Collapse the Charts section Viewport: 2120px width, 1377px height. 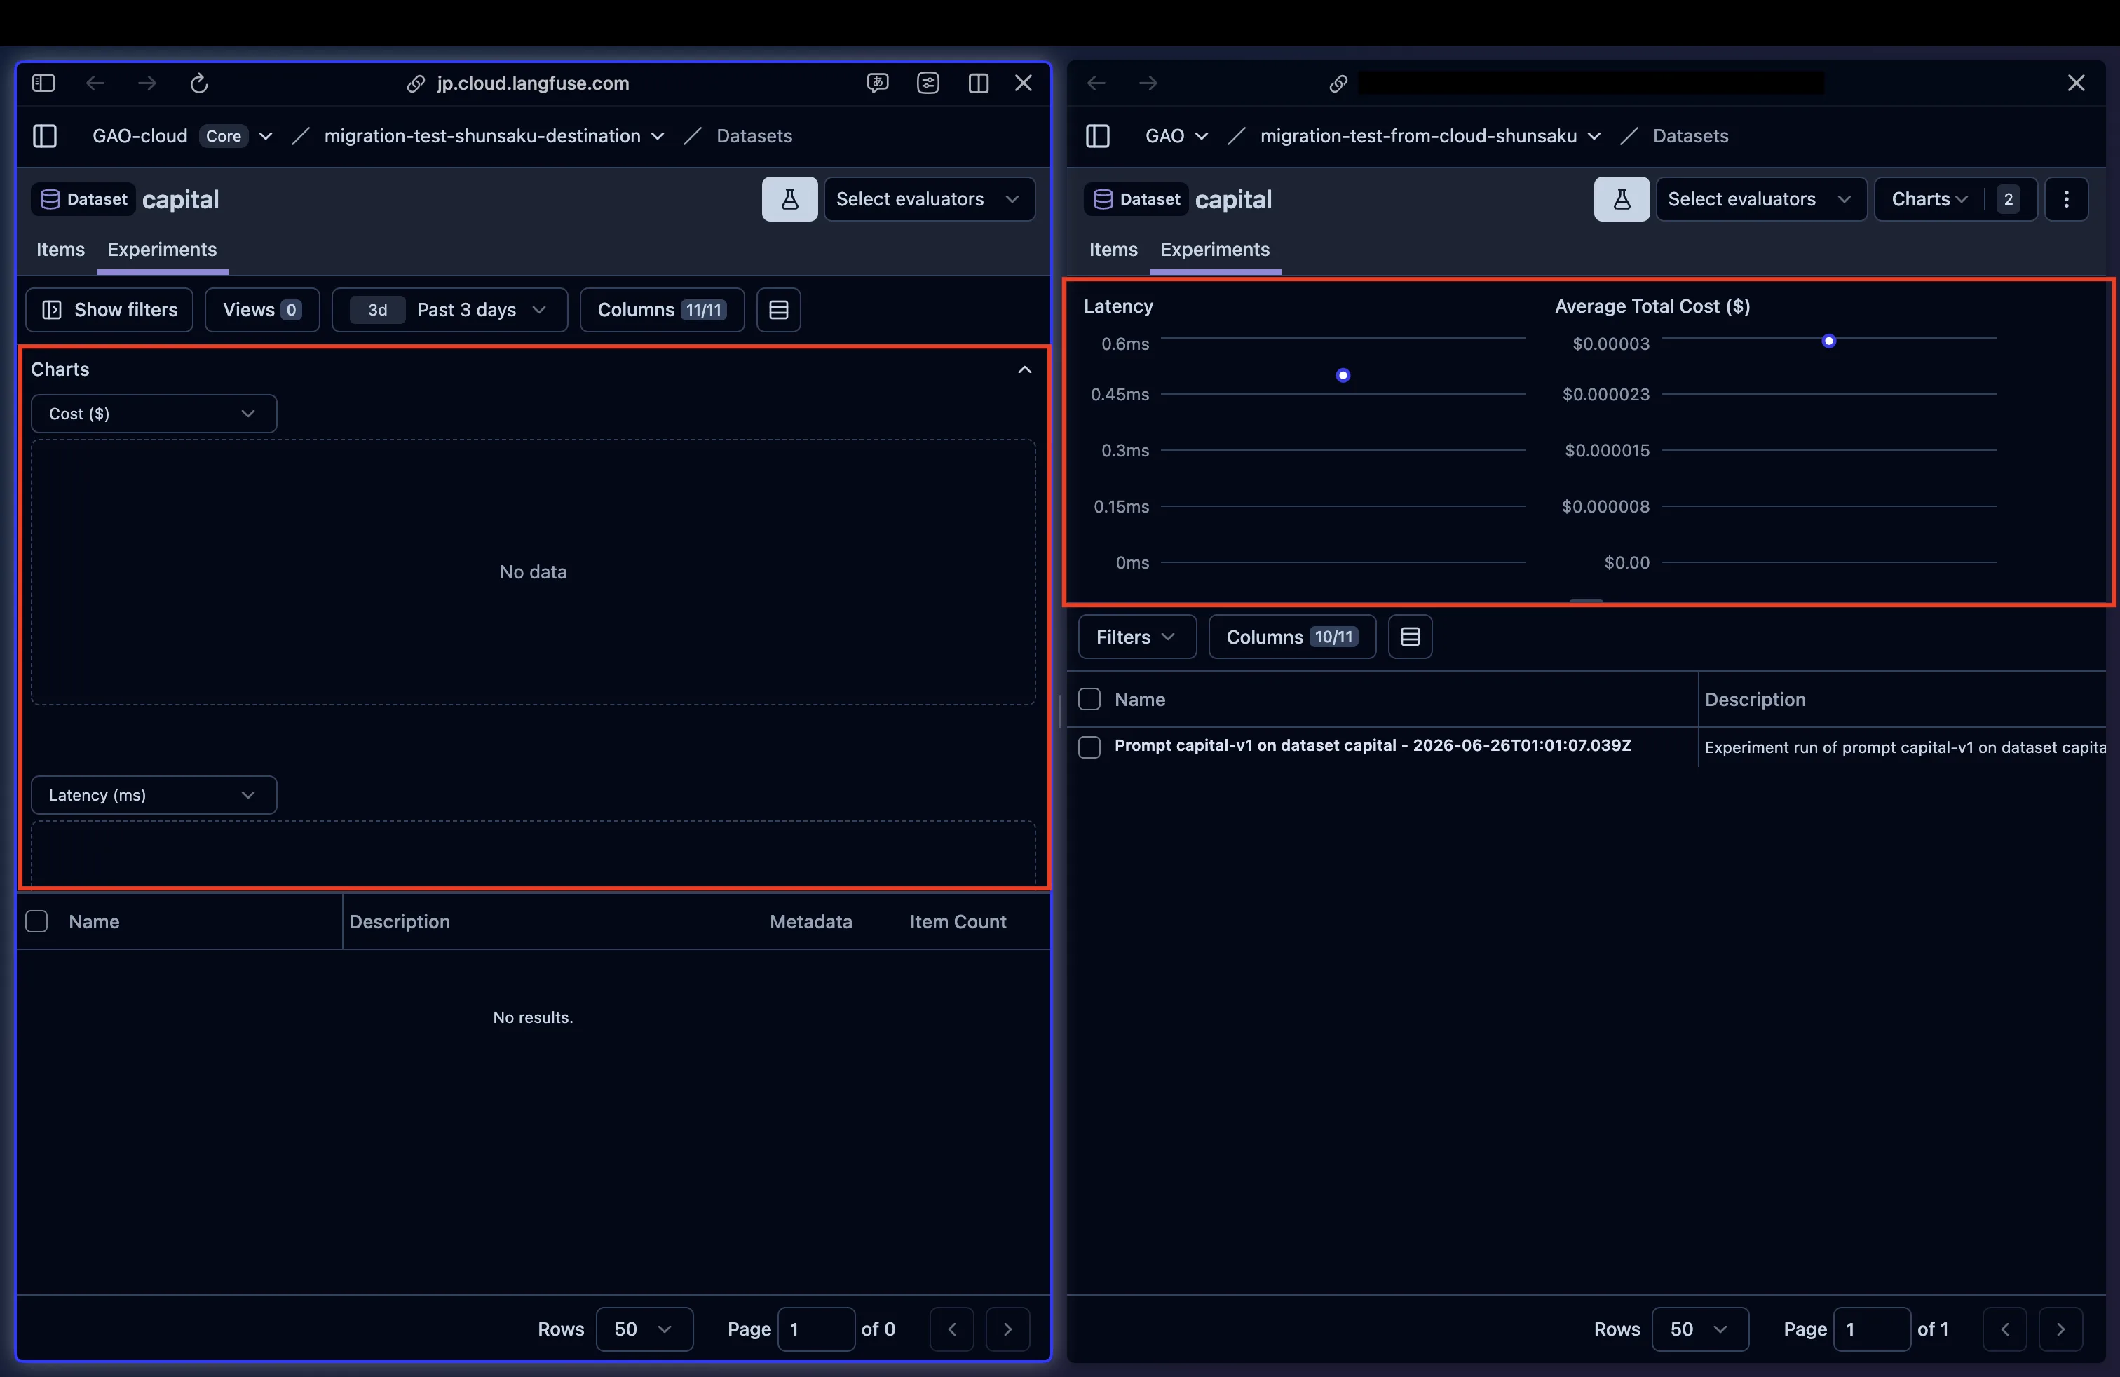pyautogui.click(x=1024, y=369)
